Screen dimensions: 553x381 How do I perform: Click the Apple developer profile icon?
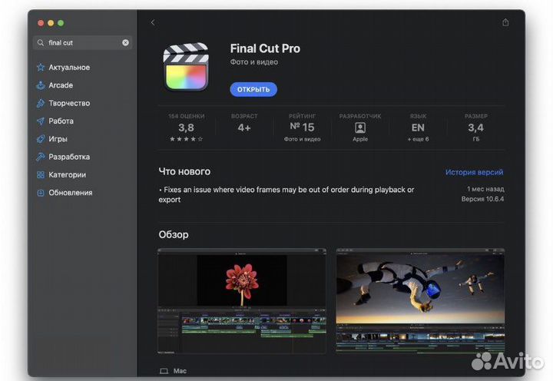(360, 128)
